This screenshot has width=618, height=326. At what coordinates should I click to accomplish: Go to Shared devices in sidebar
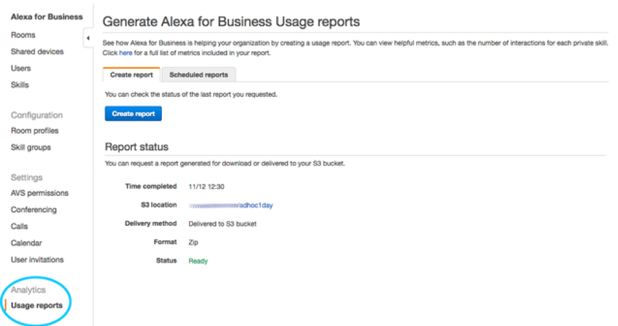[37, 51]
